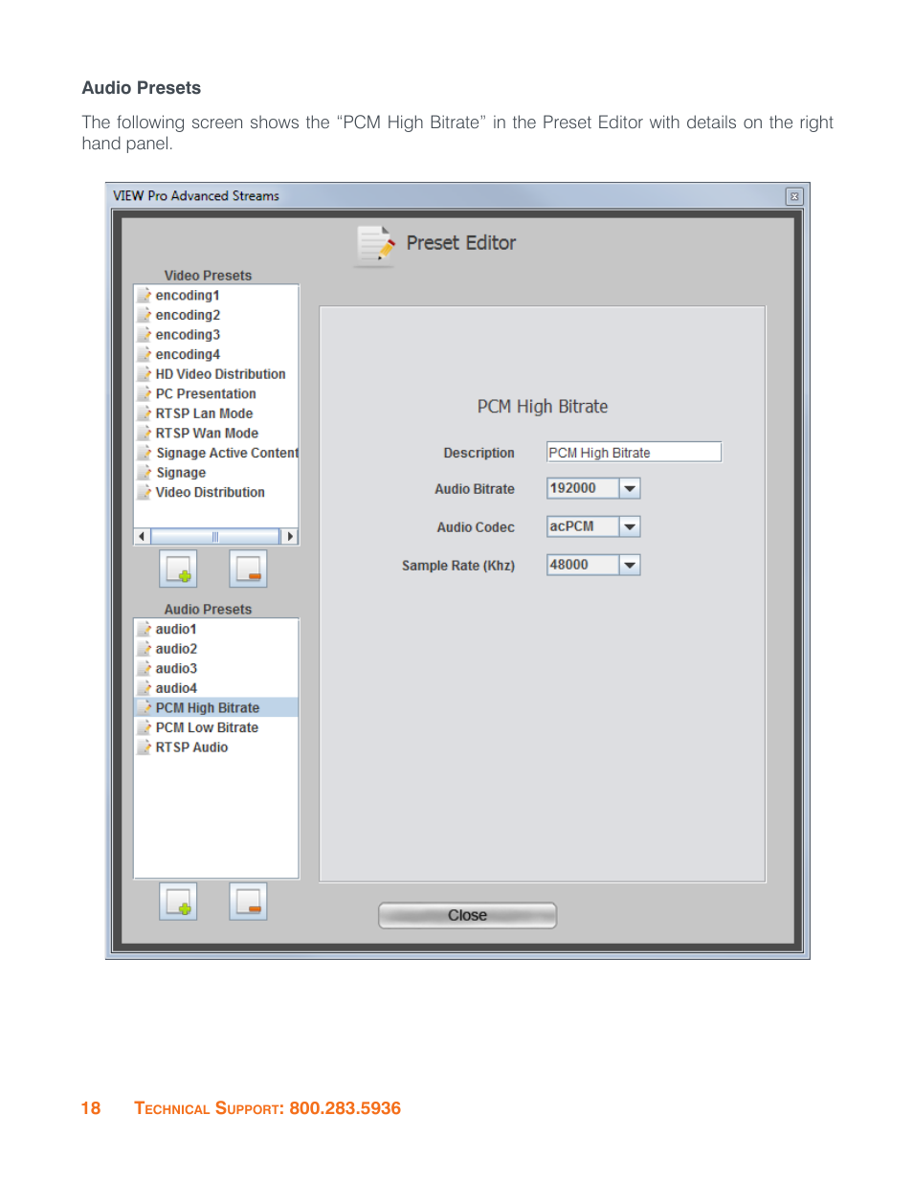Screen dimensions: 913x1182
Task: Click the Video Presets scrollbar right arrow
Action: 289,536
